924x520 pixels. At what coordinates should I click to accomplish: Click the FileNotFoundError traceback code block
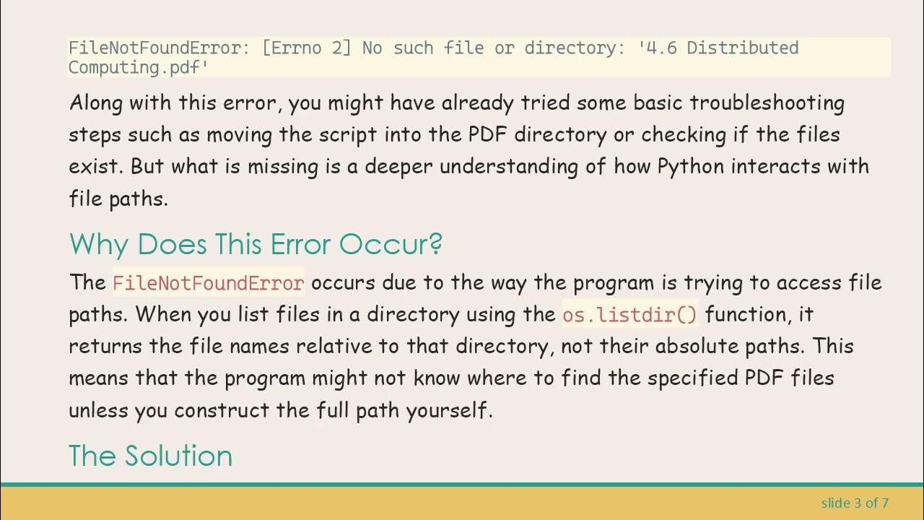[476, 58]
